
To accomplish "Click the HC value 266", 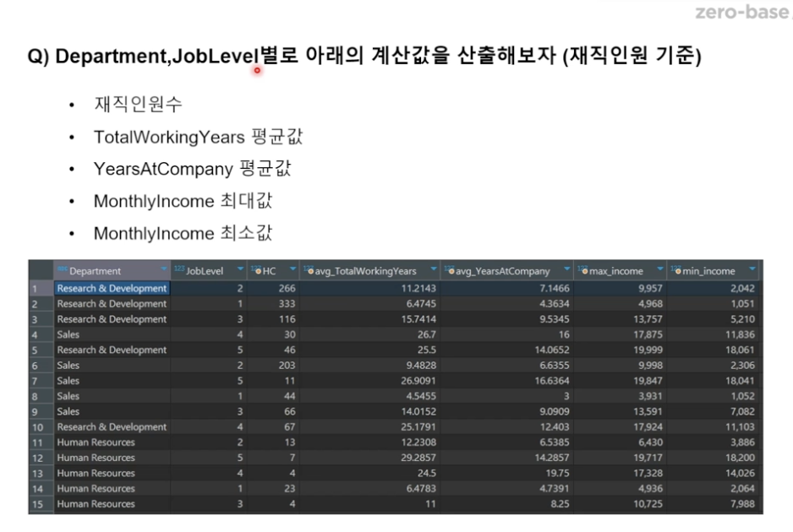I will 287,288.
